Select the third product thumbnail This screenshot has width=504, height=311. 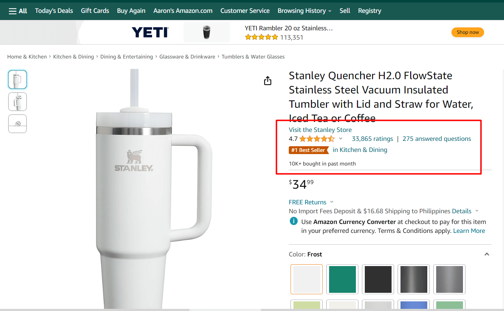17,124
